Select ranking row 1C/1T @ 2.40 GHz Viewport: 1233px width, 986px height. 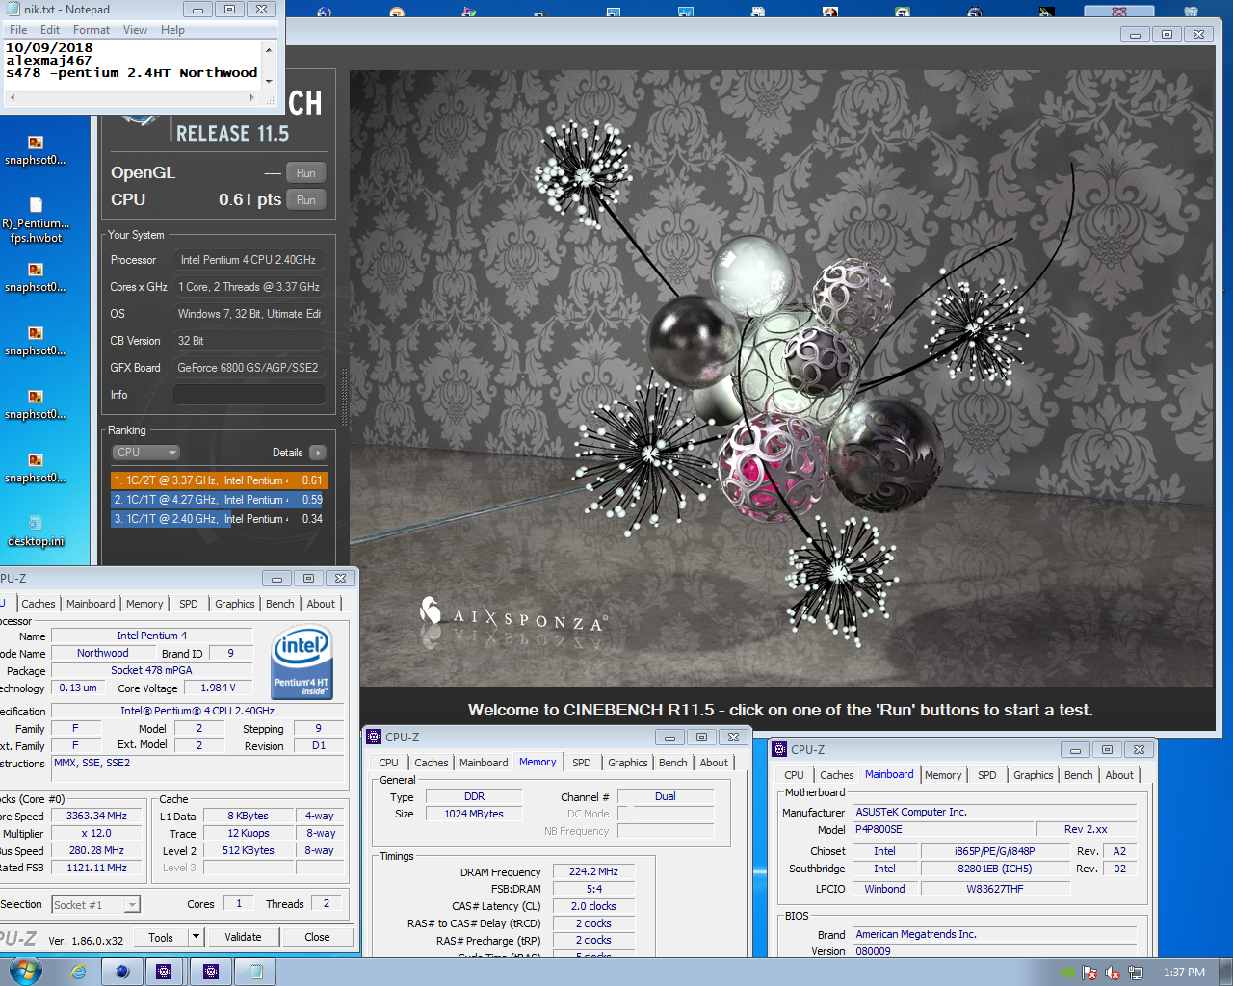[219, 519]
